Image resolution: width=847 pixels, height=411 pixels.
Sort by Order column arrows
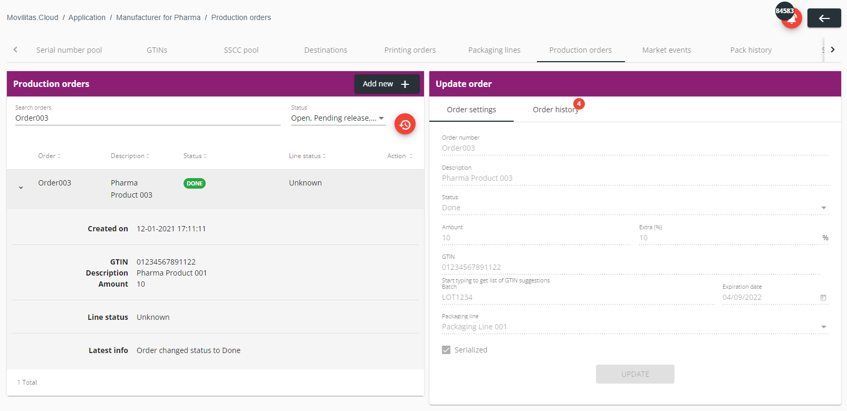coord(59,156)
